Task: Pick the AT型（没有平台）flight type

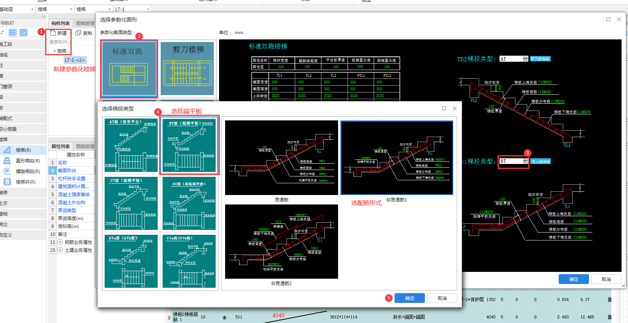Action: click(131, 145)
